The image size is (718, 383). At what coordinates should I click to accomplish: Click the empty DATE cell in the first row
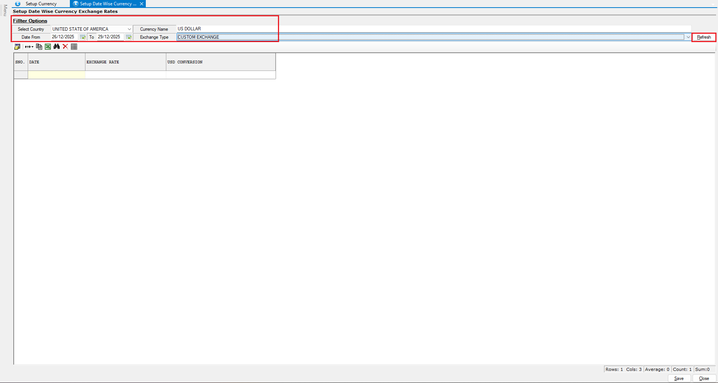[57, 75]
